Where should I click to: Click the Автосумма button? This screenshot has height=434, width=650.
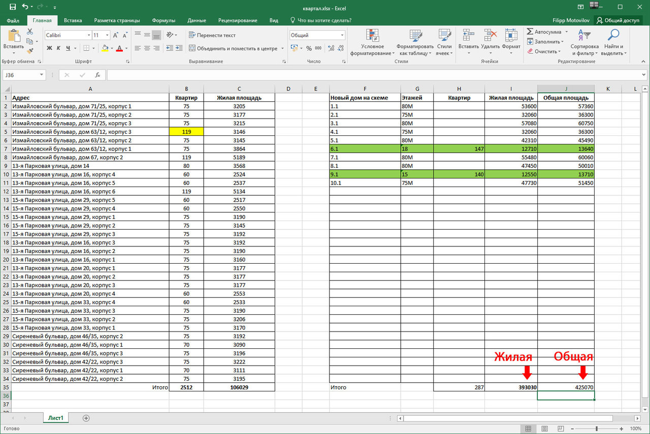(544, 32)
